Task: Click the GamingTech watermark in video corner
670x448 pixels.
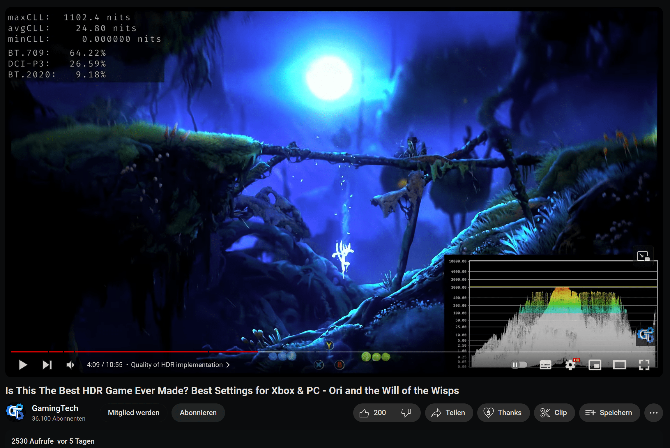Action: coord(646,335)
